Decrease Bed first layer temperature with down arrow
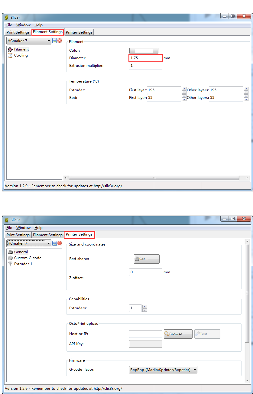This screenshot has height=394, width=253. 184,99
